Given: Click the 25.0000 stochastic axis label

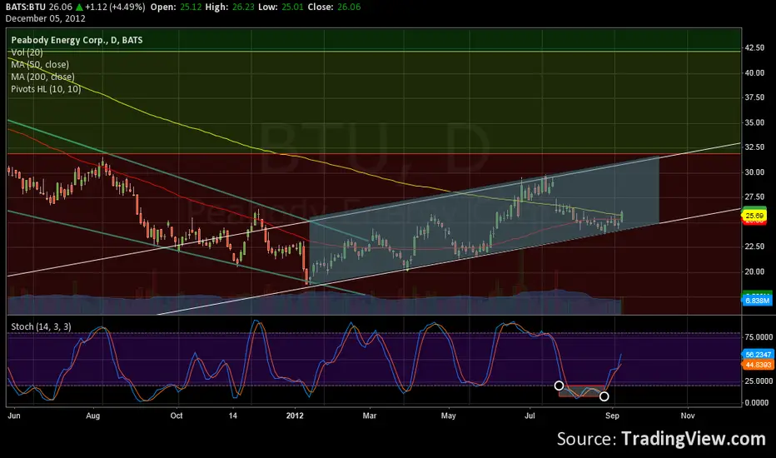Looking at the screenshot, I should [759, 381].
